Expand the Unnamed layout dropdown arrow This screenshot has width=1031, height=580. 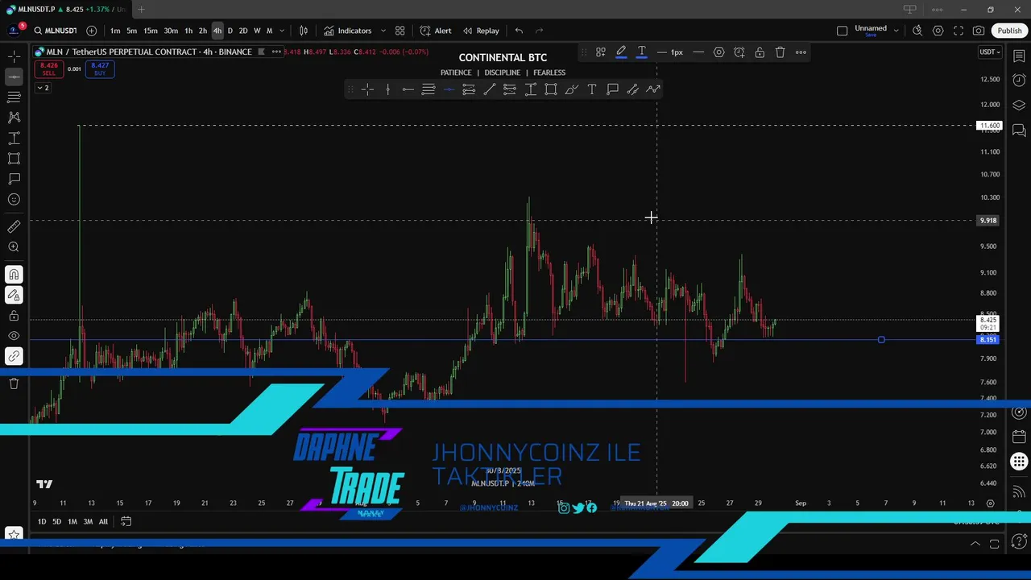pos(896,31)
